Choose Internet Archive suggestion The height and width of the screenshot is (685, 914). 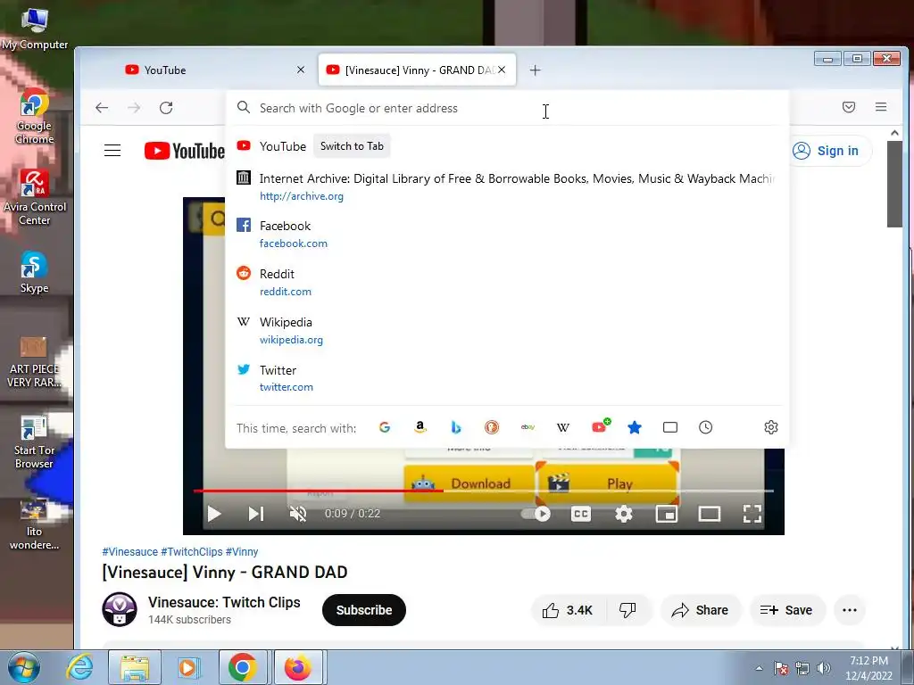click(506, 186)
